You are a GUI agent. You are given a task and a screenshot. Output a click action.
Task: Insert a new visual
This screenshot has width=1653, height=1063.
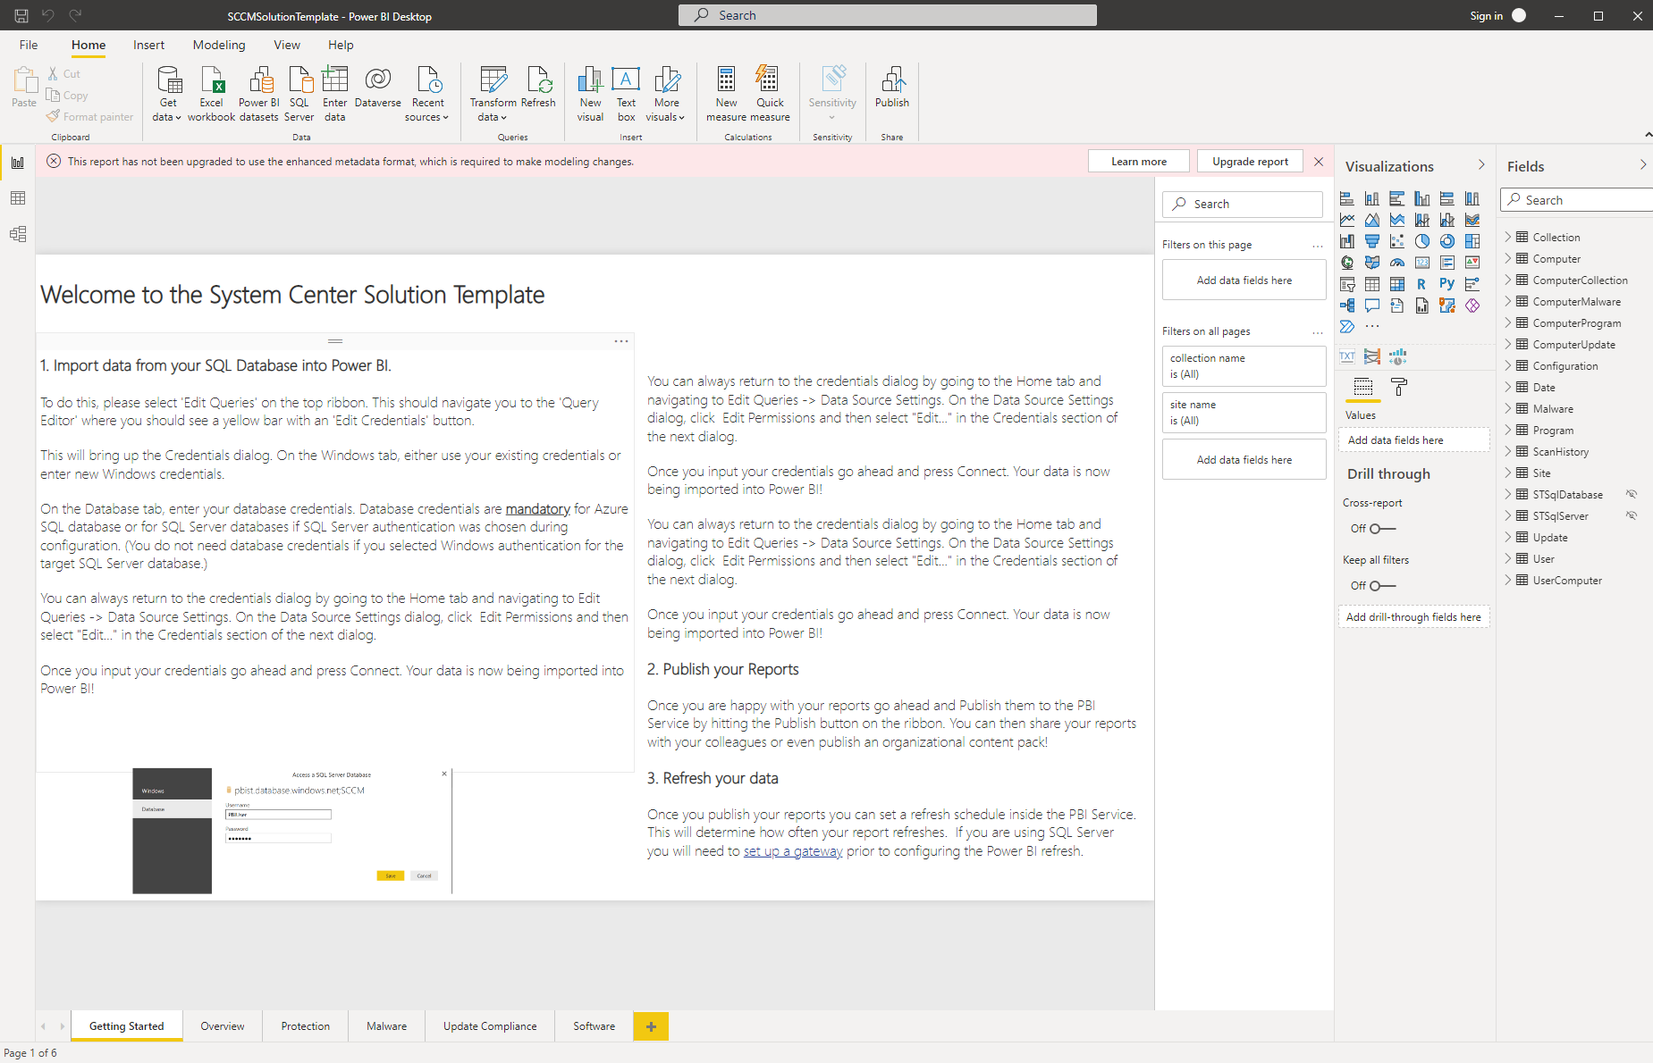(x=590, y=94)
